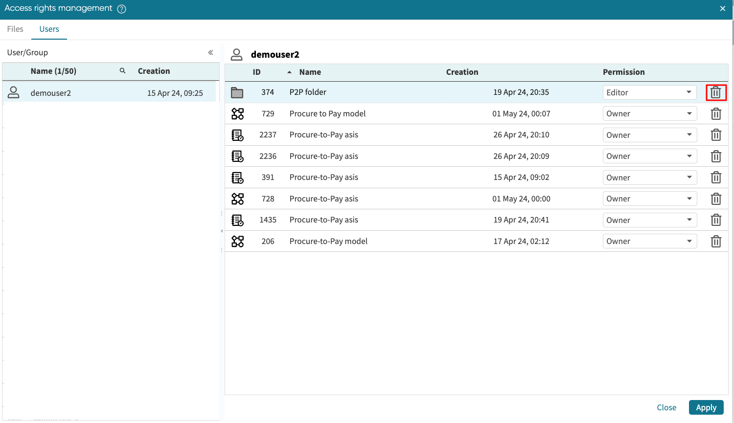Sort table by ID column header
Image resolution: width=734 pixels, height=423 pixels.
(x=257, y=72)
